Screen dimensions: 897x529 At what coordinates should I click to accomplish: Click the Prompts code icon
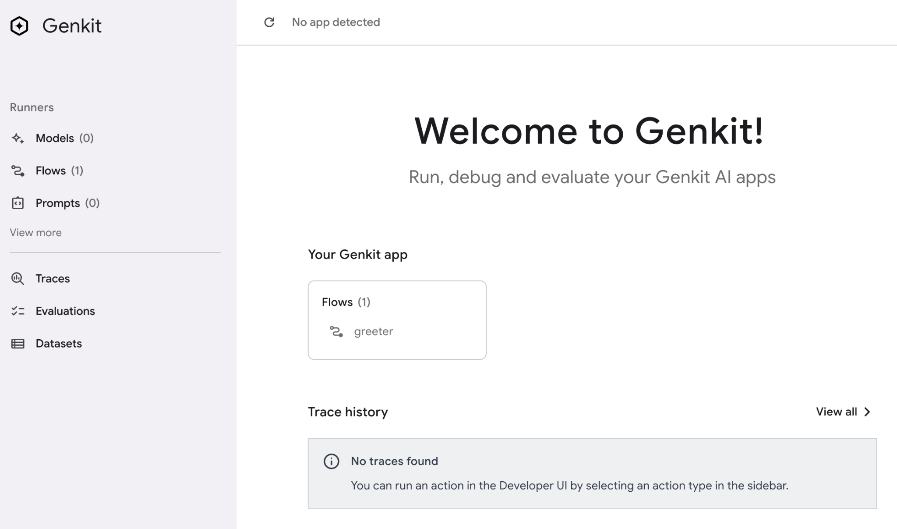pyautogui.click(x=18, y=203)
